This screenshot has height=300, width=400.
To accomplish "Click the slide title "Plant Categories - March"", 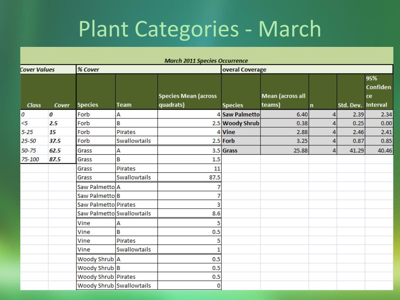I will coord(200,29).
